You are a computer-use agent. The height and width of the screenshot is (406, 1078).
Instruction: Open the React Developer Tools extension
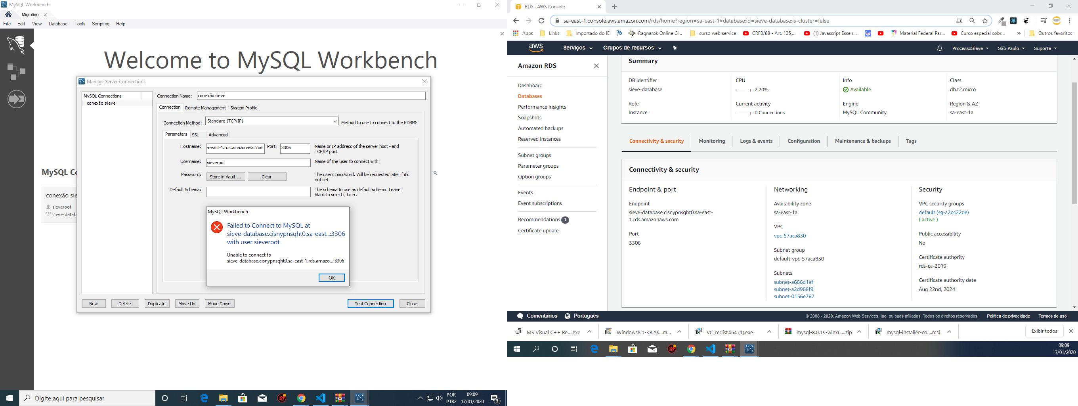point(1013,21)
